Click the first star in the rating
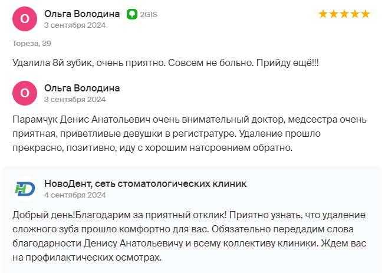 coord(323,14)
